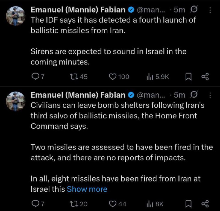Viewport: 220px width, 211px height.
Task: Share the third salvo tweet
Action: [x=205, y=204]
